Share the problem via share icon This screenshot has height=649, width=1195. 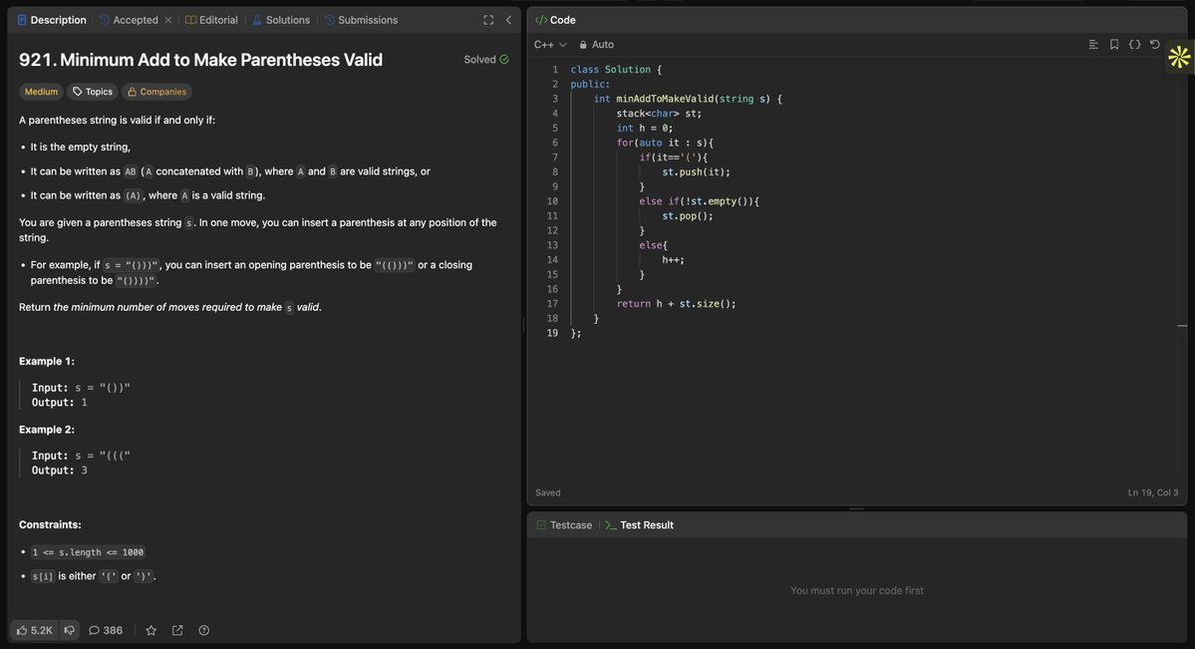(177, 630)
